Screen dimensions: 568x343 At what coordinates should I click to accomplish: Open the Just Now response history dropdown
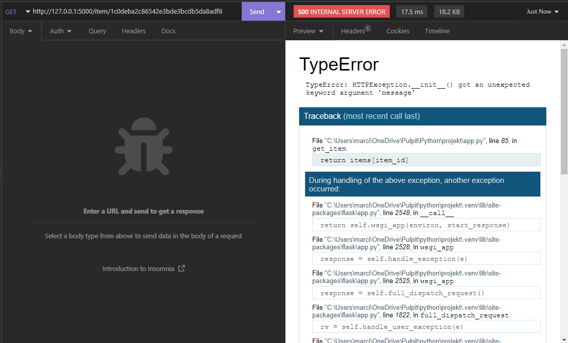(x=542, y=12)
